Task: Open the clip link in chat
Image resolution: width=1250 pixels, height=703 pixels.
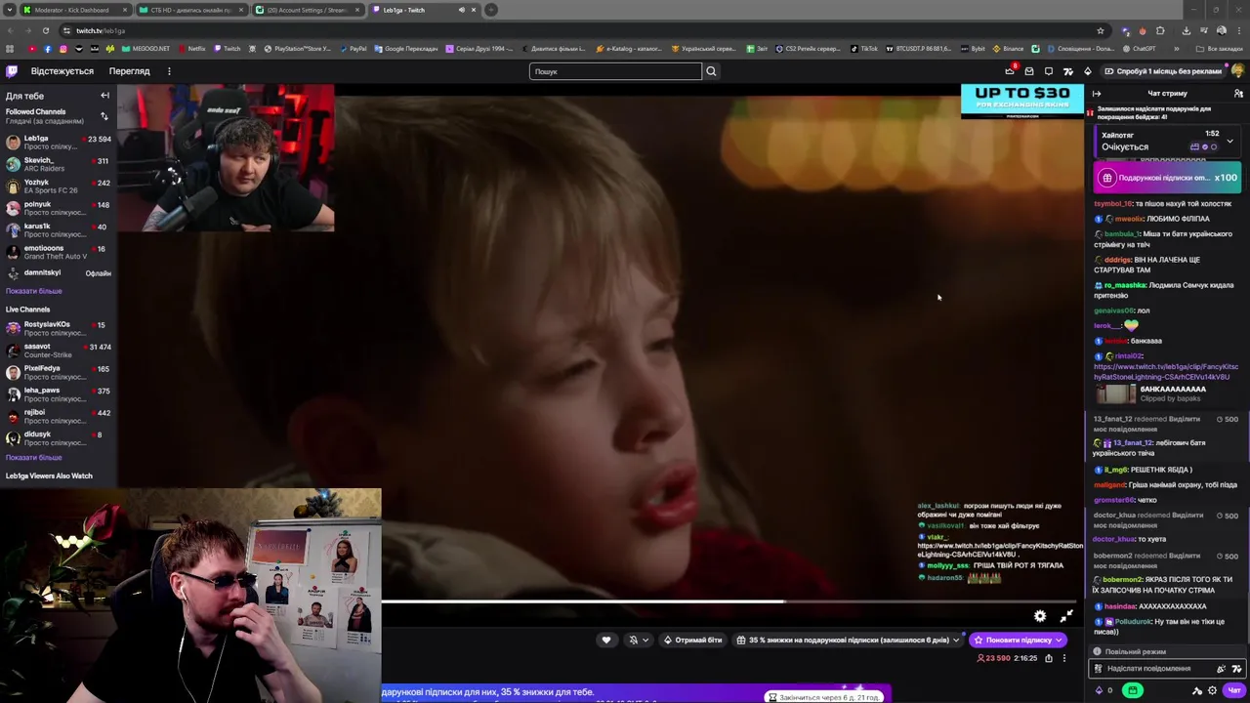Action: 1166,371
